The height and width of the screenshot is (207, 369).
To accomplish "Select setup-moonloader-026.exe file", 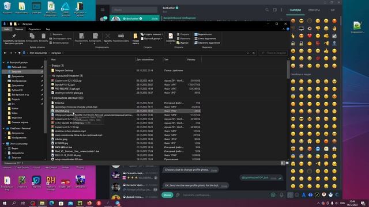I will pyautogui.click(x=126, y=159).
